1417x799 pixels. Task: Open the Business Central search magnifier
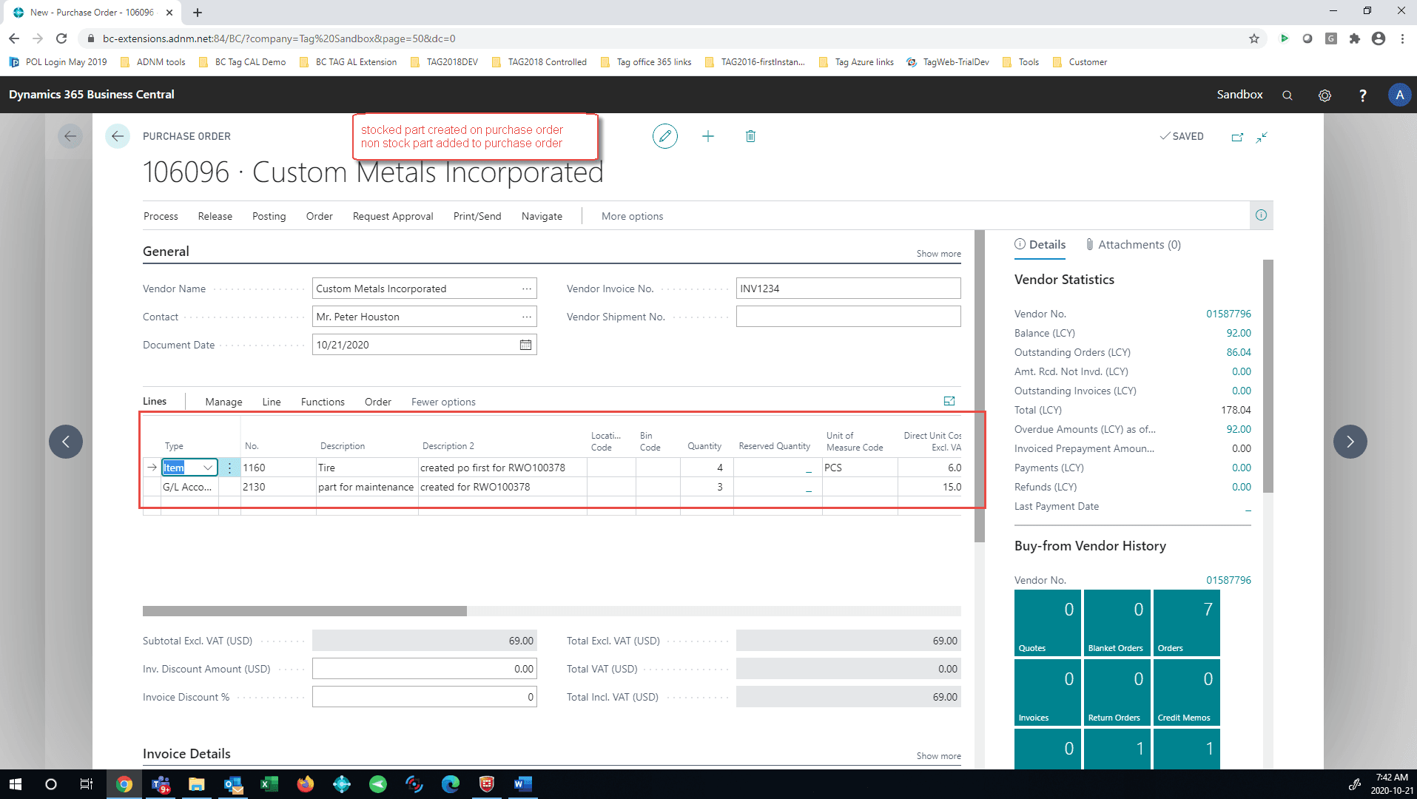pos(1287,95)
